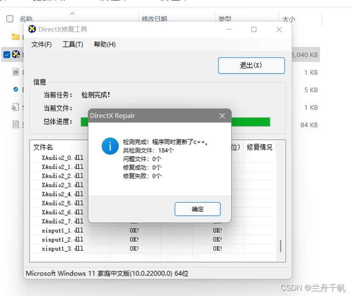The image size is (352, 296).
Task: Select the XAudio2_6.dll row
Action: pos(153,212)
